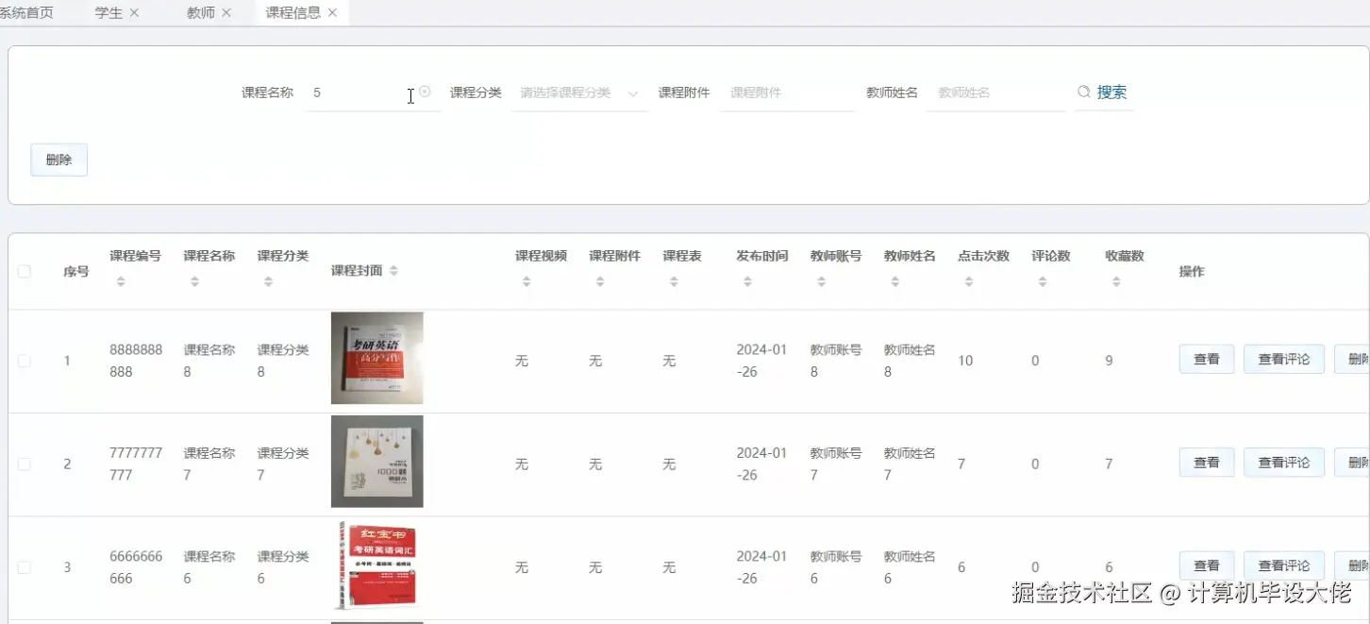Clear the 课程名称 field using the × icon
1370x624 pixels.
click(x=425, y=92)
